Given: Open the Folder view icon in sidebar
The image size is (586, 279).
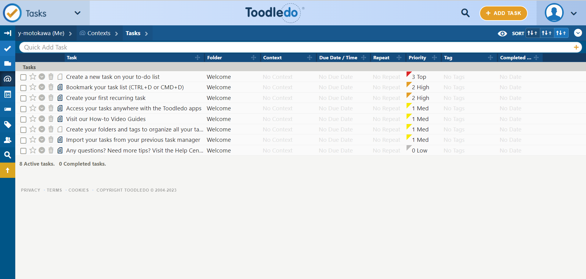Looking at the screenshot, I should click(8, 64).
